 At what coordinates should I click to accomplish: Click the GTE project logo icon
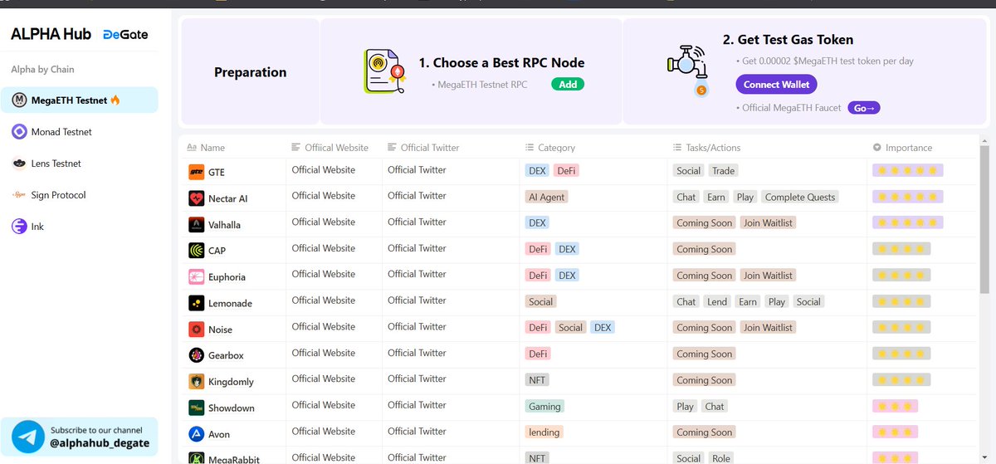[x=196, y=173]
